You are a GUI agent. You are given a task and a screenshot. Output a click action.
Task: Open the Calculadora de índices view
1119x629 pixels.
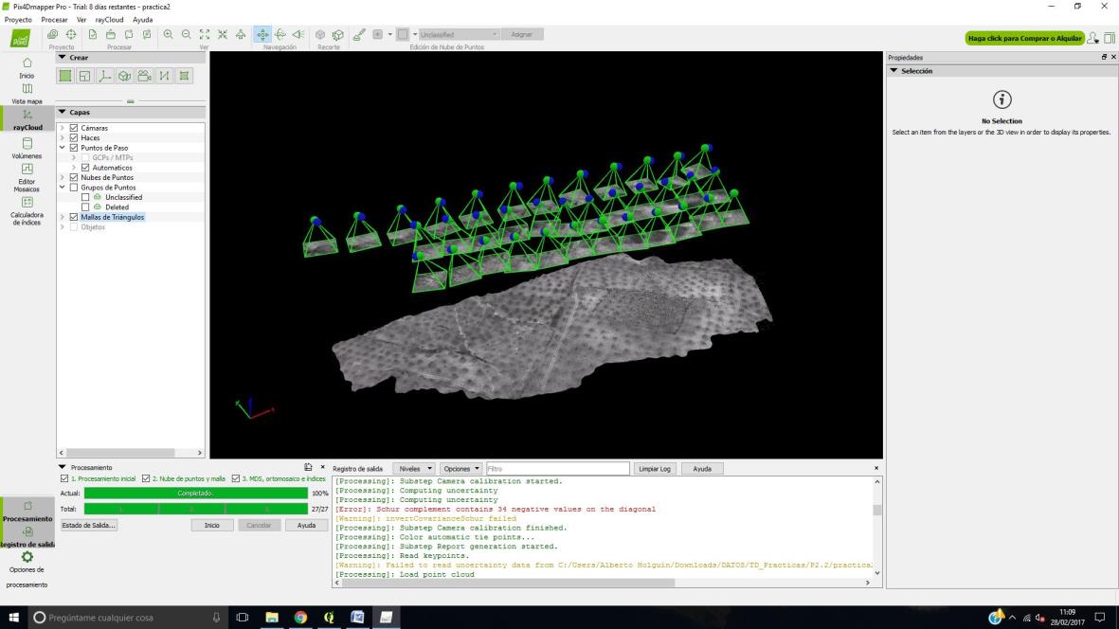(27, 209)
